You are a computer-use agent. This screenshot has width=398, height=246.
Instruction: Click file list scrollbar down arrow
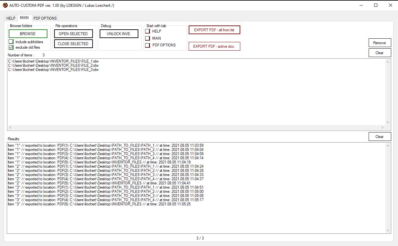click(388, 122)
